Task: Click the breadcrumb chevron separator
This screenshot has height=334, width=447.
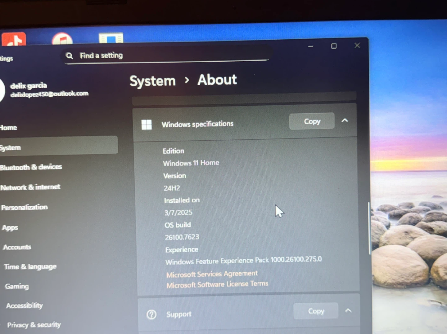Action: click(187, 80)
